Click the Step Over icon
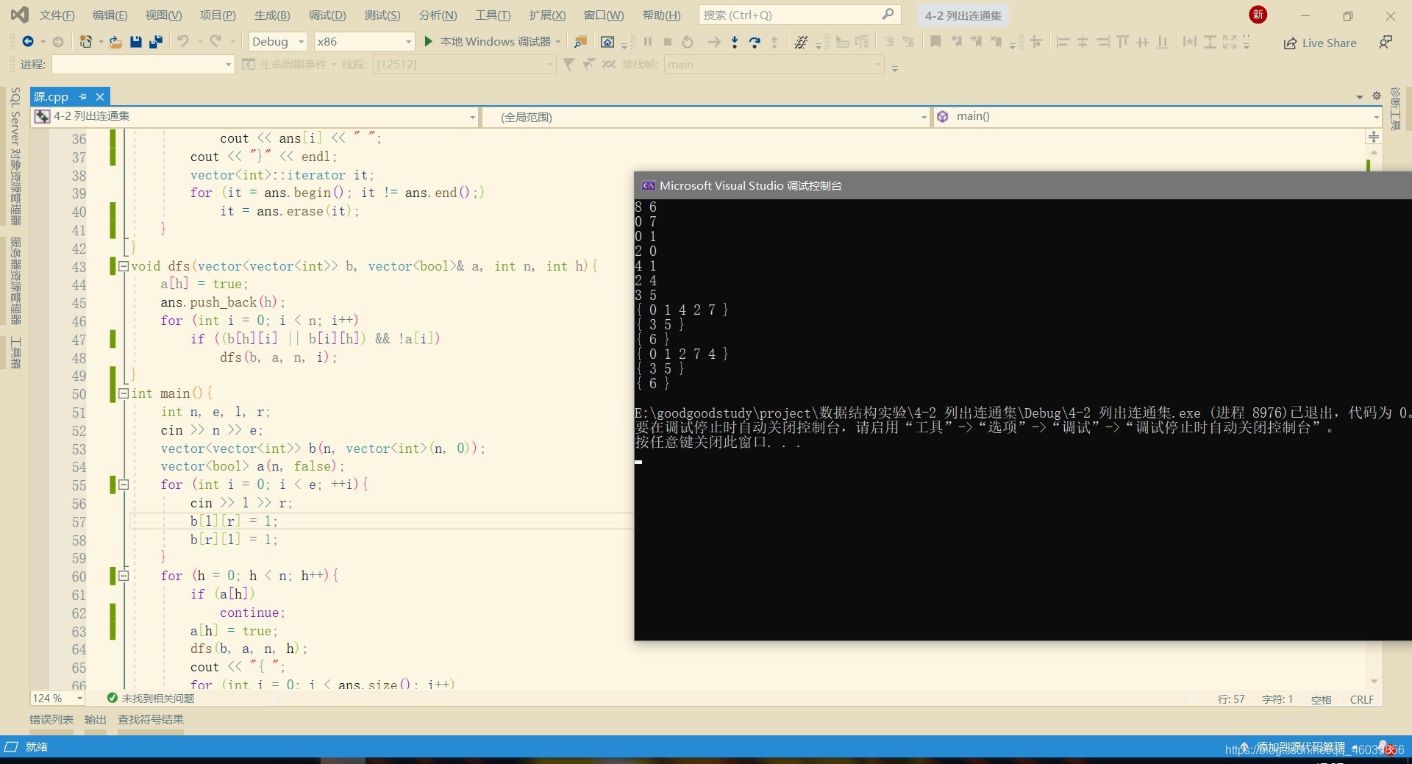 [x=755, y=42]
